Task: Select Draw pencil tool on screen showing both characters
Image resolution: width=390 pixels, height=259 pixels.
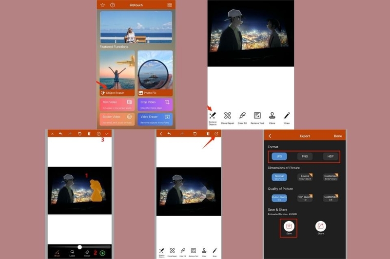Action: tap(287, 118)
